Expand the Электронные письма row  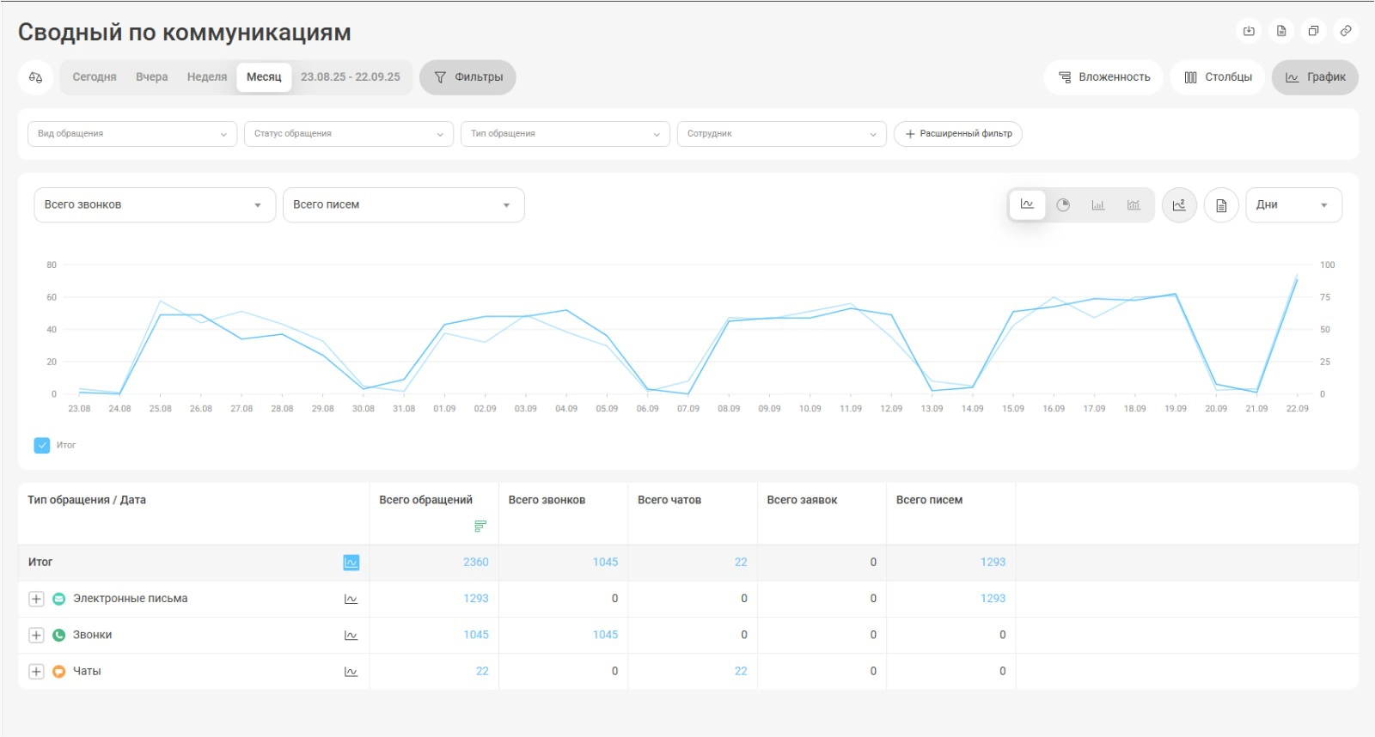36,599
